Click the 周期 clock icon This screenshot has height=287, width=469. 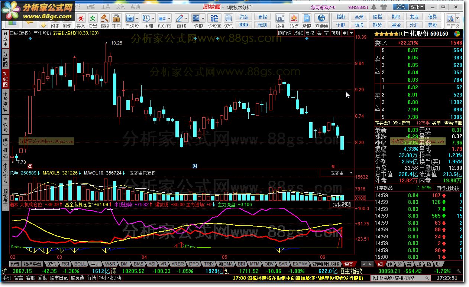146,18
